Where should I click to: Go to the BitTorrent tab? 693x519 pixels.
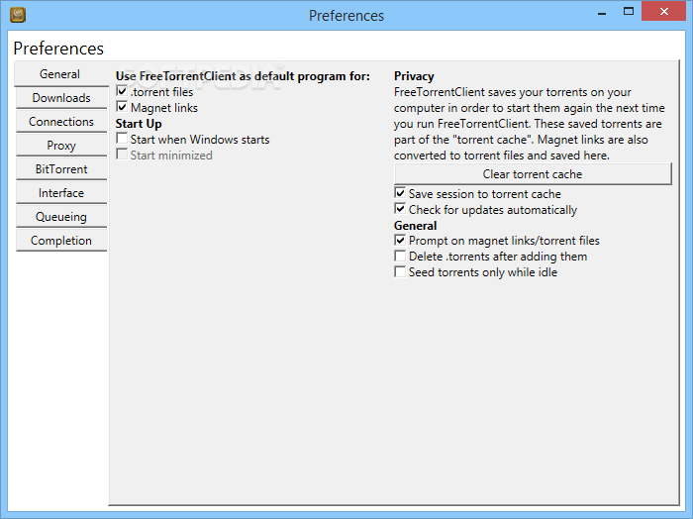click(61, 169)
